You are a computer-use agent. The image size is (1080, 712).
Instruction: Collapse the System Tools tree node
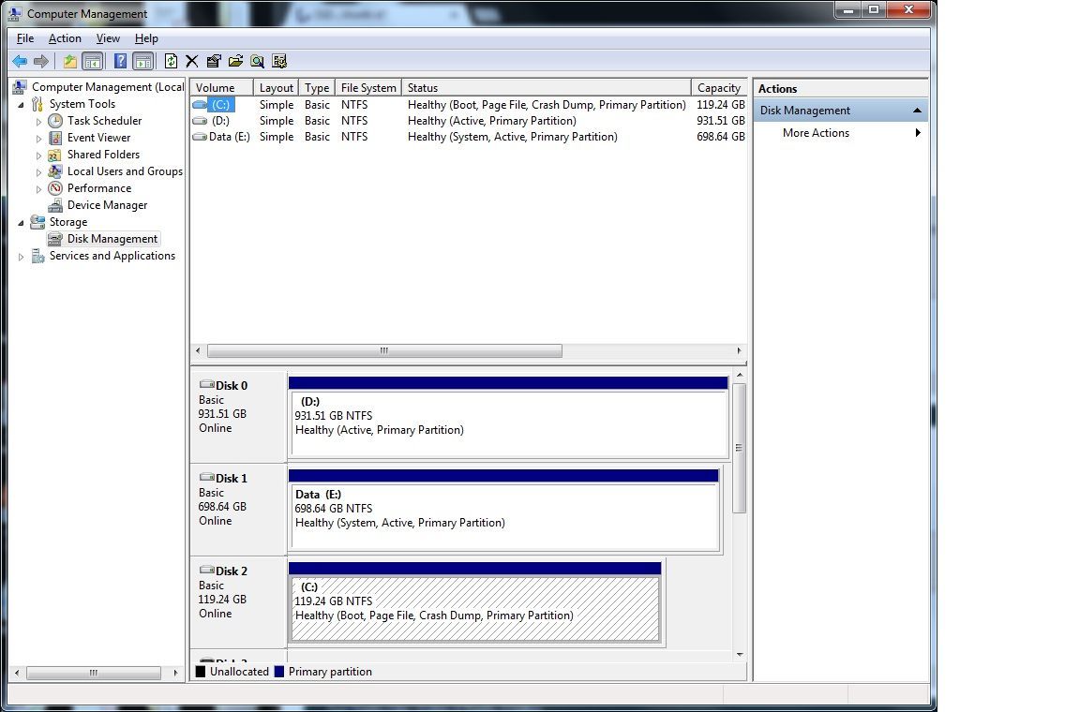(x=21, y=105)
